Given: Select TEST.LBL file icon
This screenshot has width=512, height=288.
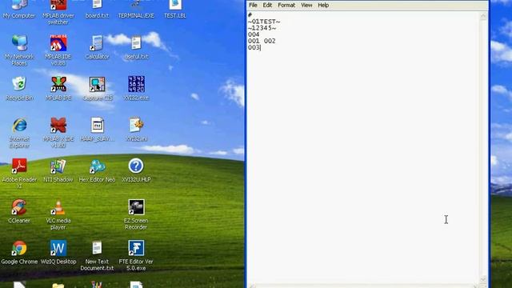Looking at the screenshot, I should coord(175,9).
